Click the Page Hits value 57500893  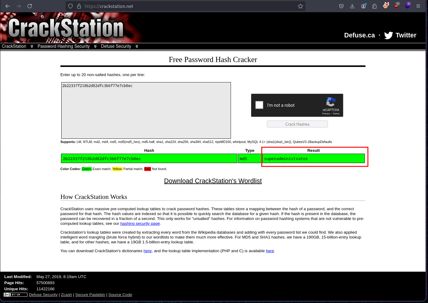tap(45, 283)
